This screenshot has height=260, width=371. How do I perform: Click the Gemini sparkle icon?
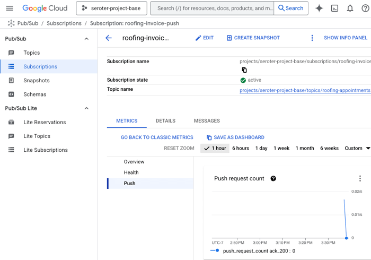(319, 8)
